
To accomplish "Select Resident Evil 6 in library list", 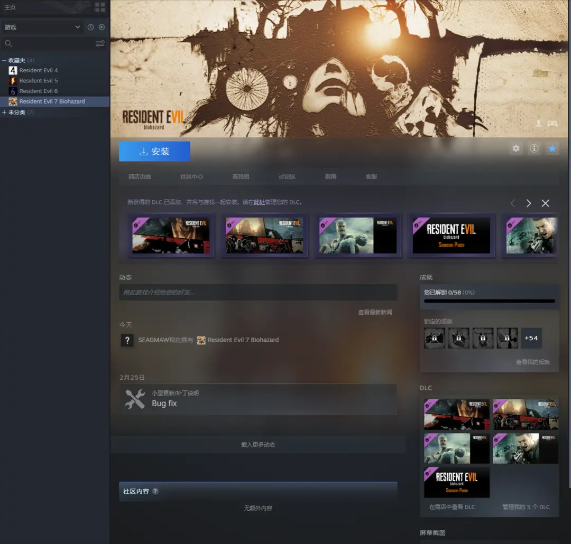I will 39,91.
